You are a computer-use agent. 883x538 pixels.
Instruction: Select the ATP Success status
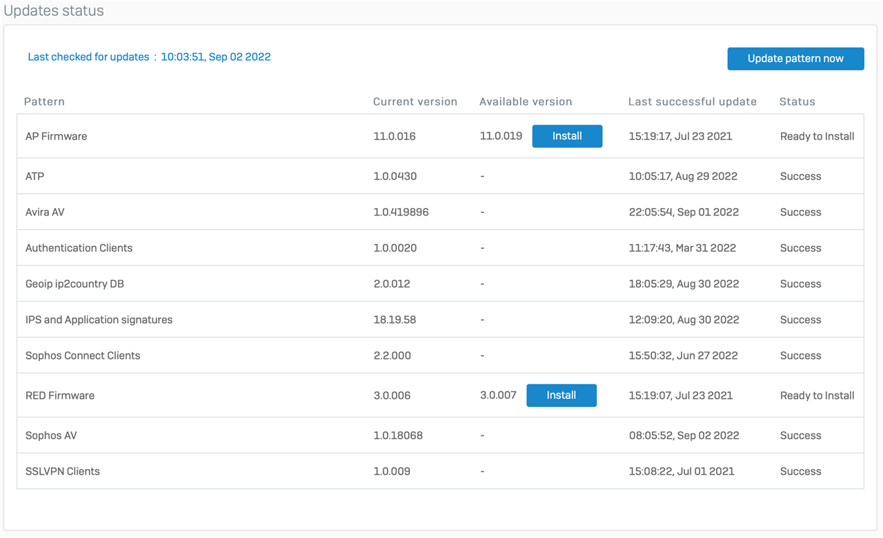[800, 176]
